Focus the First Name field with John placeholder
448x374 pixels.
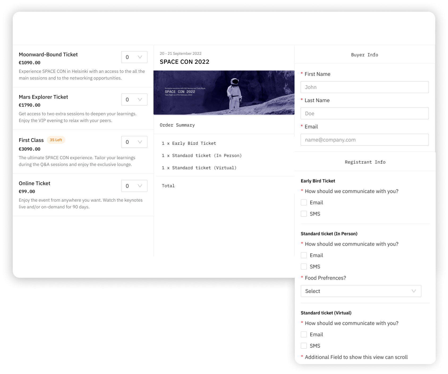click(365, 87)
